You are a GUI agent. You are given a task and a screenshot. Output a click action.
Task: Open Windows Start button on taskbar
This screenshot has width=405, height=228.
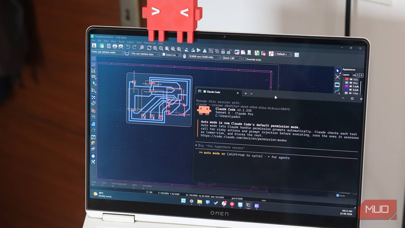click(x=183, y=201)
